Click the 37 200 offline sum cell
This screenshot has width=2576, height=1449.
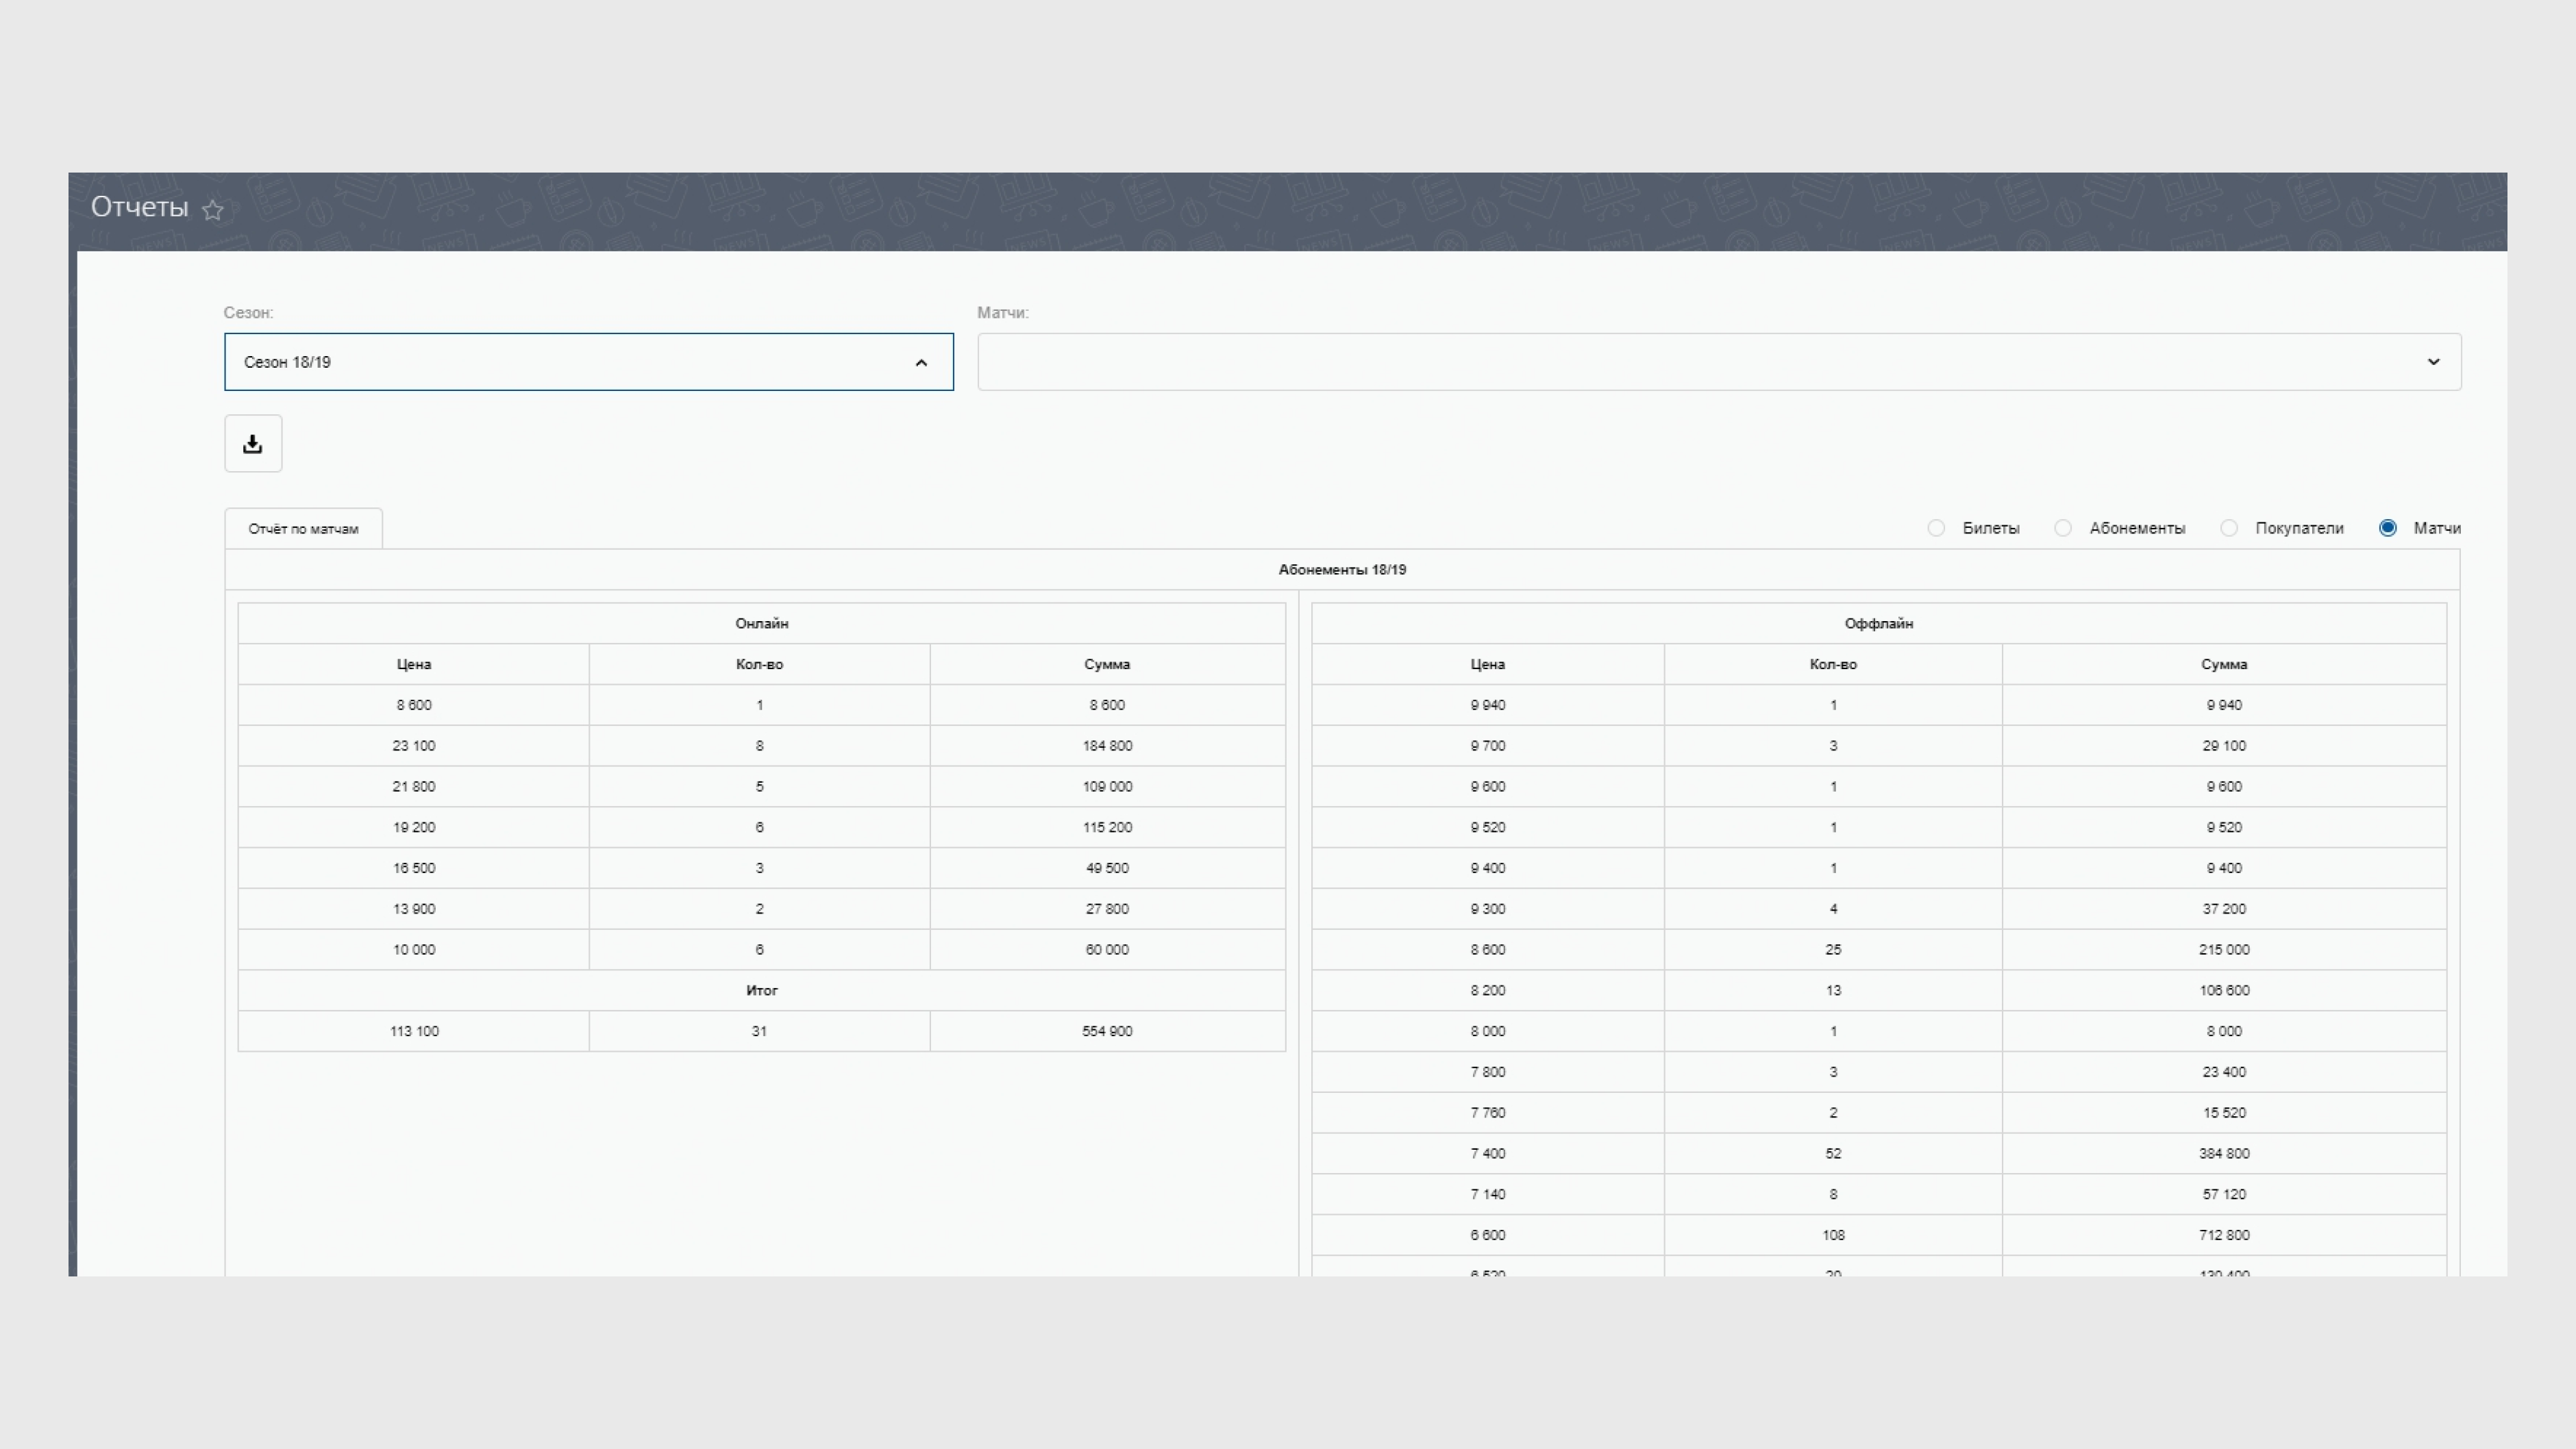coord(2224,909)
